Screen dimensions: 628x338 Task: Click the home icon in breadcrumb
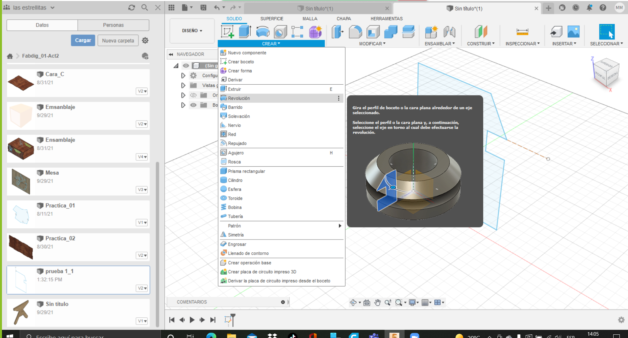[x=10, y=56]
